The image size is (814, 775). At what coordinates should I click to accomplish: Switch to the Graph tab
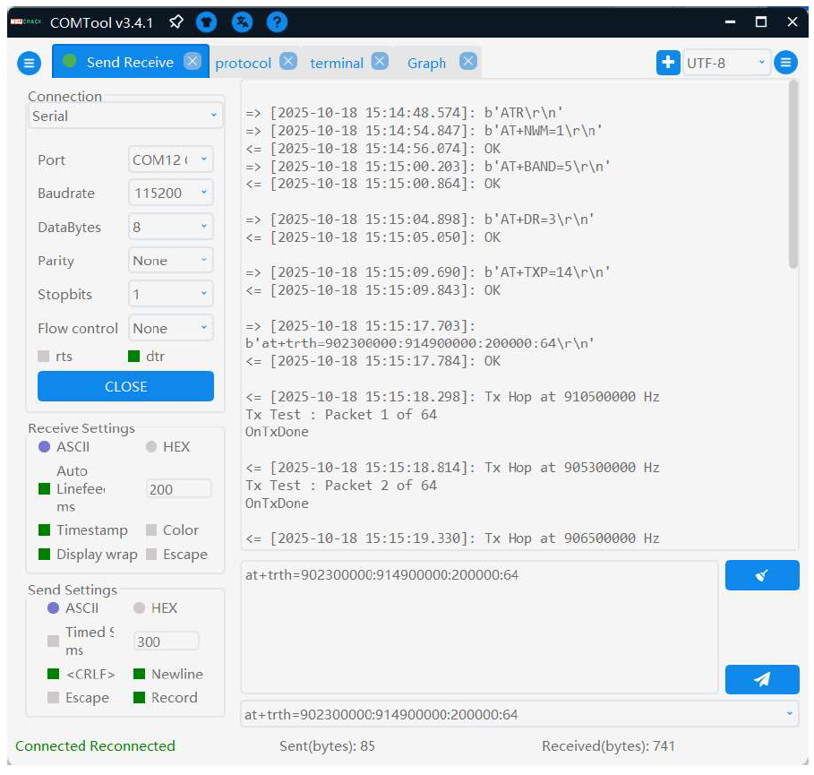[x=426, y=63]
